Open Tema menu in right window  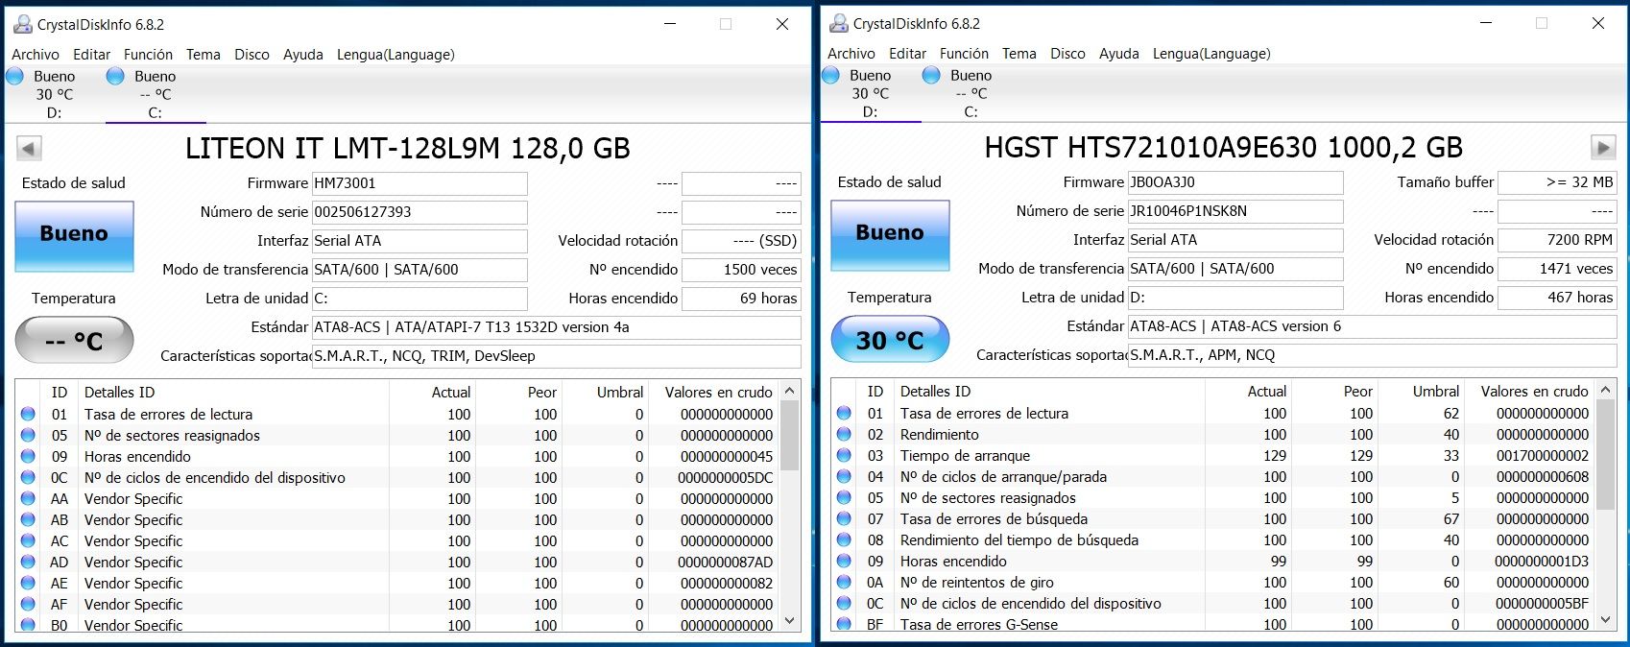pyautogui.click(x=1019, y=54)
